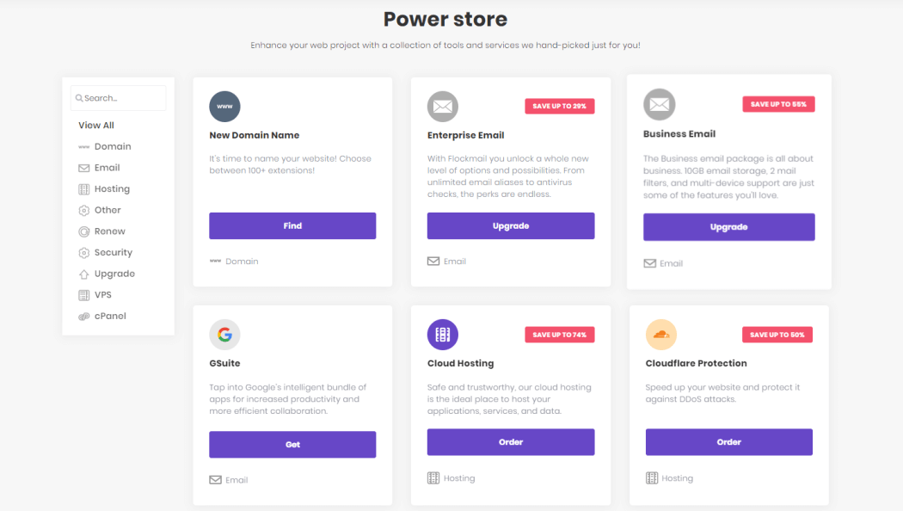Screen dimensions: 903x511
Task: Click the Save up to 74% badge
Action: coord(560,335)
